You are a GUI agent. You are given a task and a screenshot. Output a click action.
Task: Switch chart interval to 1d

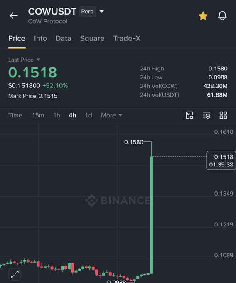[88, 115]
